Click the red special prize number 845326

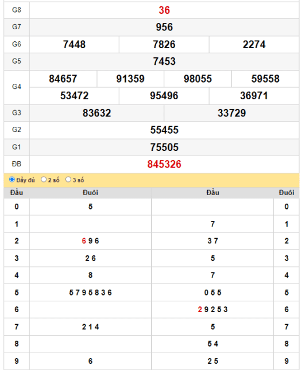pyautogui.click(x=164, y=164)
